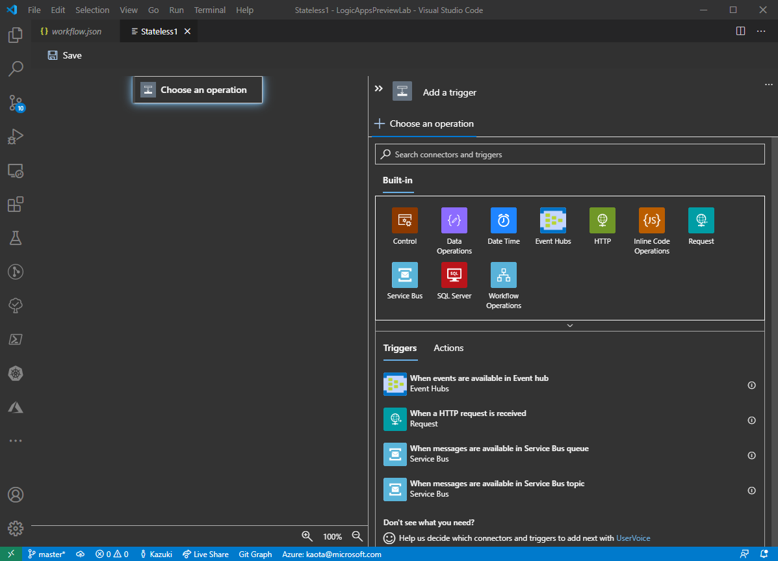Select the Service Bus connector
Screen dimensions: 778x561
(x=405, y=281)
